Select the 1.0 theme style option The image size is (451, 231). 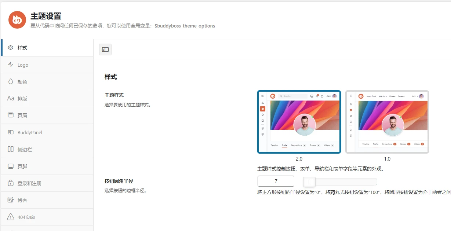[387, 122]
